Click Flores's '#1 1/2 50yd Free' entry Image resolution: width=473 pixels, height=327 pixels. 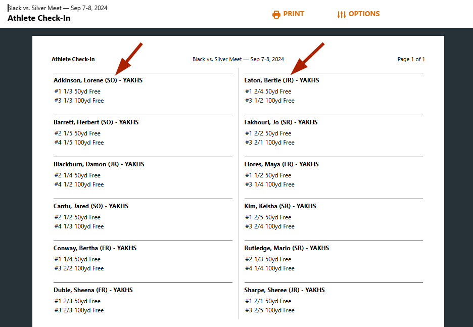click(x=268, y=175)
